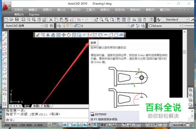The width and height of the screenshot is (196, 129).
Task: Open the 绘图(D) menu
Action: 105,10
